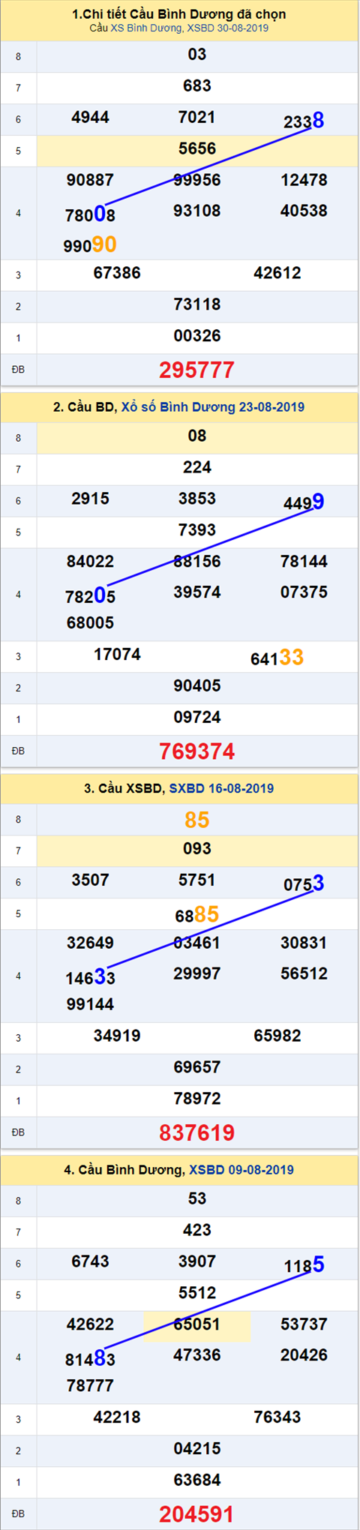
Task: Select highlighted number 093
Action: click(x=197, y=849)
